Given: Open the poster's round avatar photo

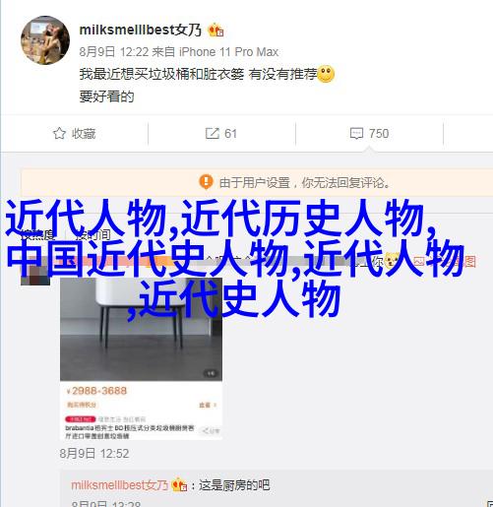Looking at the screenshot, I should [x=45, y=40].
